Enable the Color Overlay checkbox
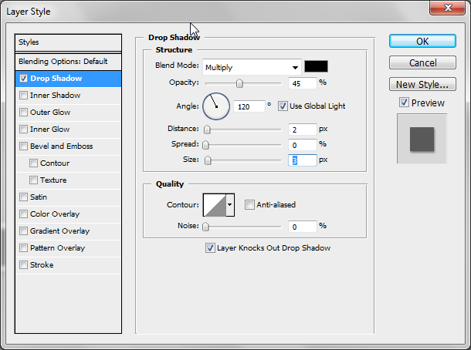Screen dimensions: 471x350 [x=23, y=214]
